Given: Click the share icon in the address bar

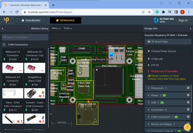Looking at the screenshot, I should coord(143,12).
